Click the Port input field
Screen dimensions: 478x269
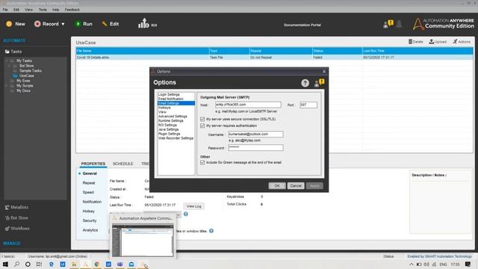click(308, 105)
